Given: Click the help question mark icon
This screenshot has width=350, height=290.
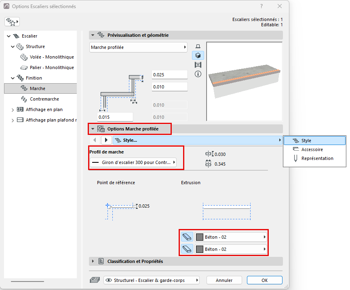Looking at the screenshot, I should coord(261,6).
